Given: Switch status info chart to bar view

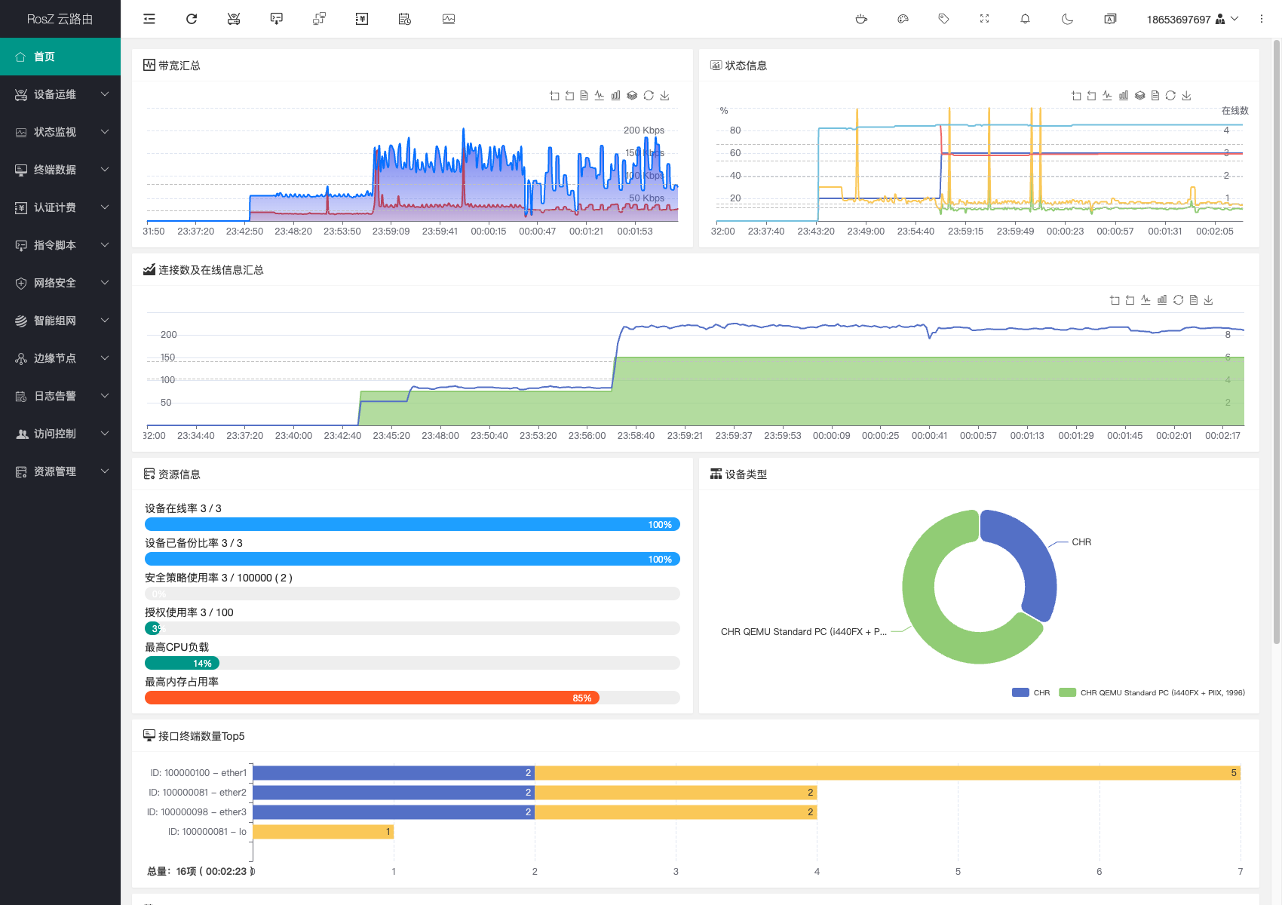Looking at the screenshot, I should (x=1124, y=96).
